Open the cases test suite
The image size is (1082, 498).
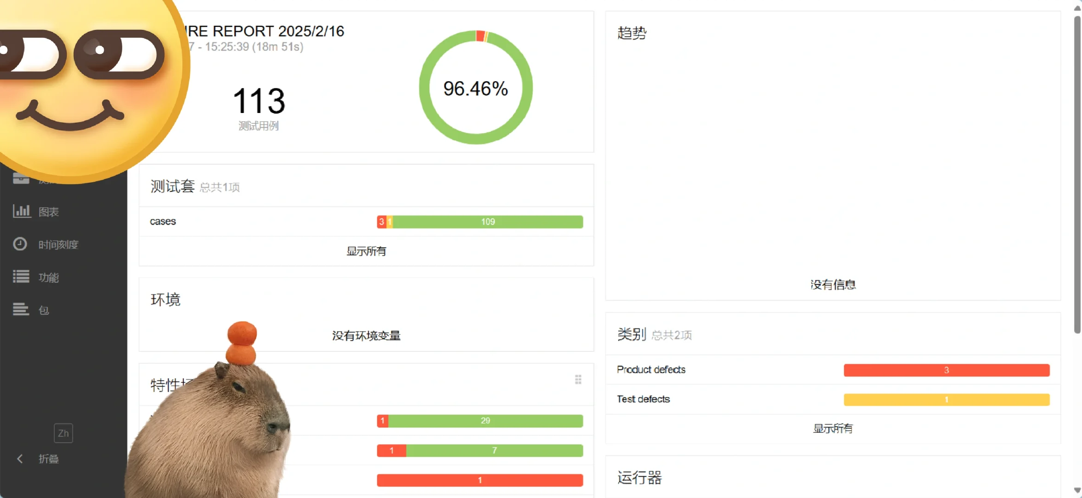162,221
